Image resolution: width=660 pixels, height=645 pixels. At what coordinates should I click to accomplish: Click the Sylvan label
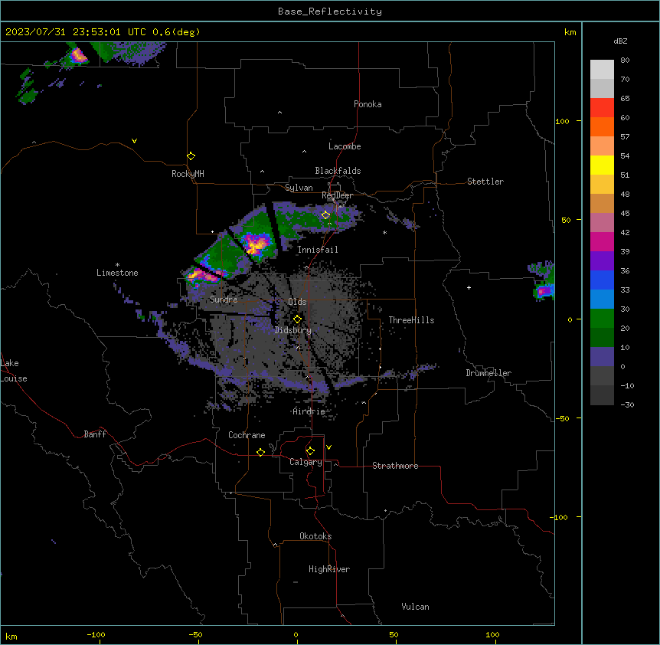[299, 188]
